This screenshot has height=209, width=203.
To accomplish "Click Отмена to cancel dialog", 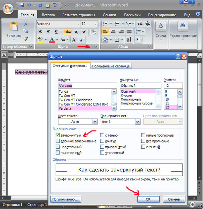I will click(174, 199).
